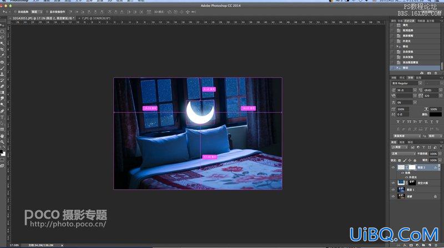Screen dimensions: 444x248
Task: Select the Clone Stamp tool
Action: pos(2,74)
